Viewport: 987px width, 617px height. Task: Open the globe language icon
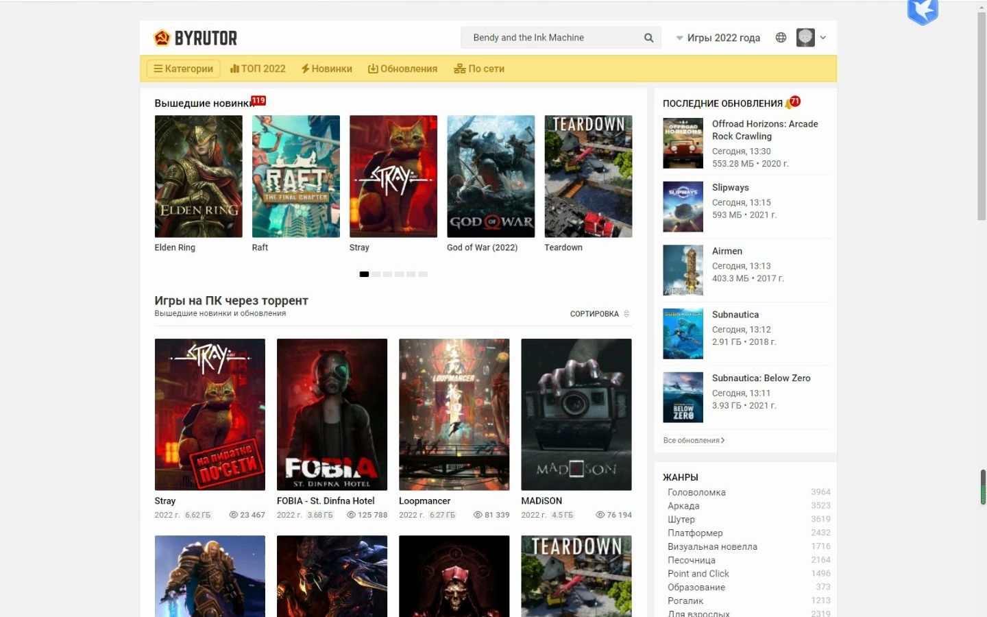[781, 38]
